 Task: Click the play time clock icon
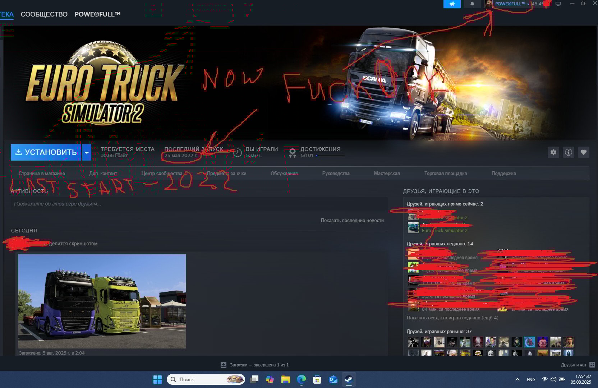(x=238, y=153)
